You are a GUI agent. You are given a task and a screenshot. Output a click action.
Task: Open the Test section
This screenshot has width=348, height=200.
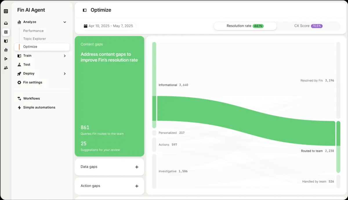(27, 65)
